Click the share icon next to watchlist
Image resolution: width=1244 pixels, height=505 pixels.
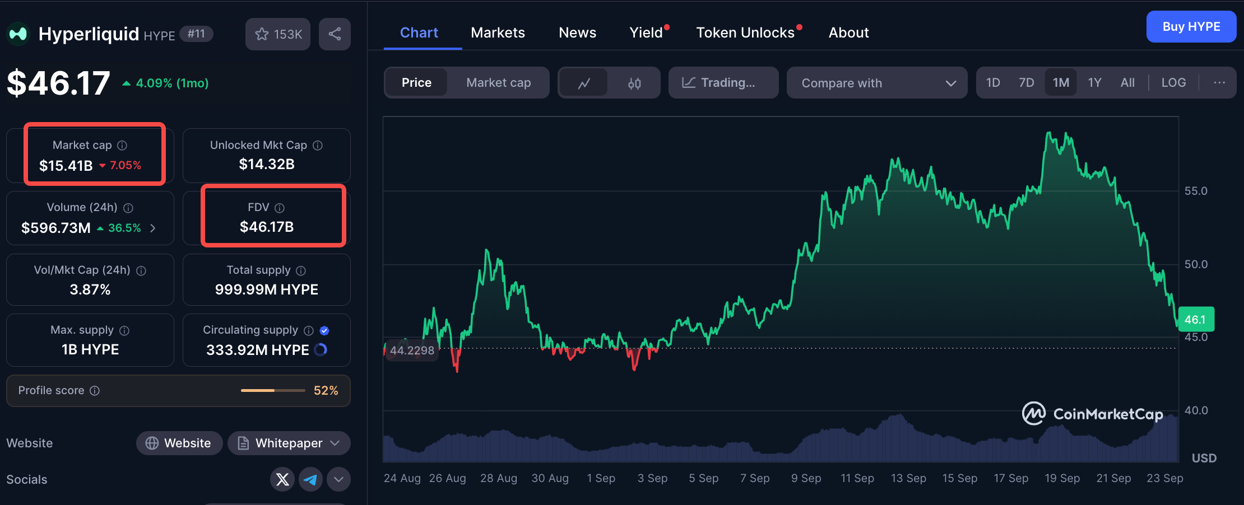[x=335, y=34]
